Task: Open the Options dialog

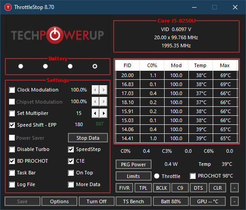Action: pos(59,201)
